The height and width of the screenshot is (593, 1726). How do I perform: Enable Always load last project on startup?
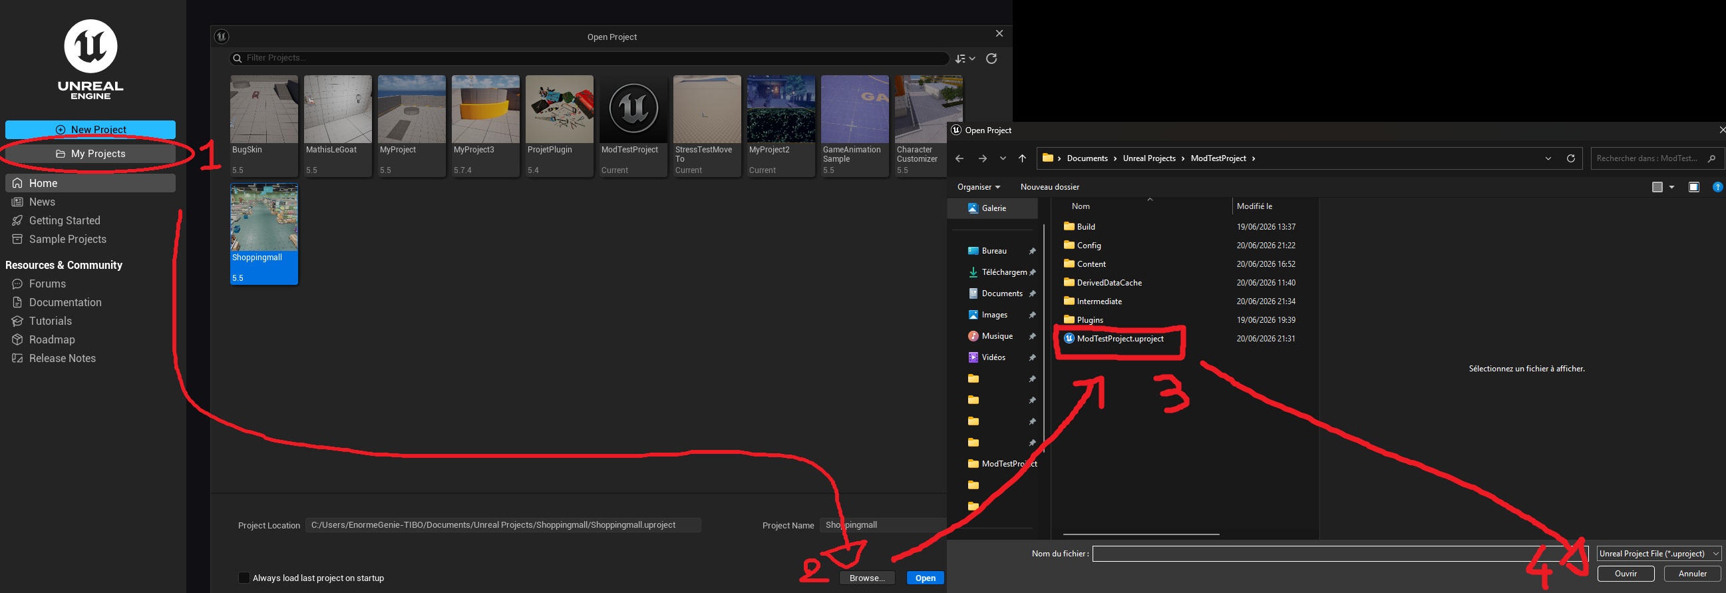coord(244,578)
